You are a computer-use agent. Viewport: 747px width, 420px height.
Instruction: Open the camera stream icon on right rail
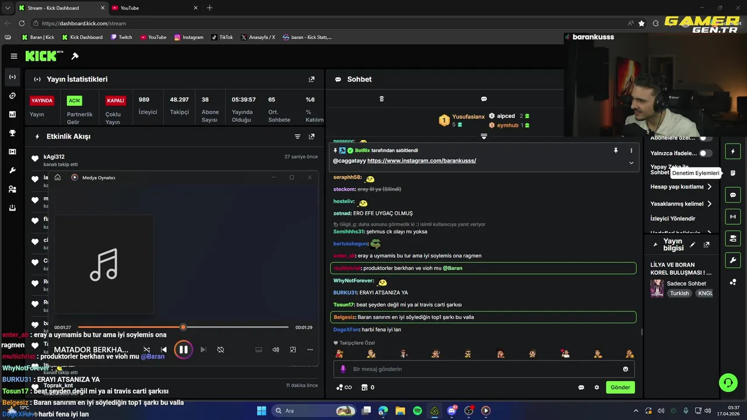(733, 238)
